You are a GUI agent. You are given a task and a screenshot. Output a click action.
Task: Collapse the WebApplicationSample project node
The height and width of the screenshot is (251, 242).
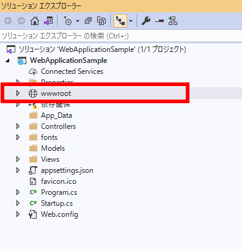click(x=7, y=60)
